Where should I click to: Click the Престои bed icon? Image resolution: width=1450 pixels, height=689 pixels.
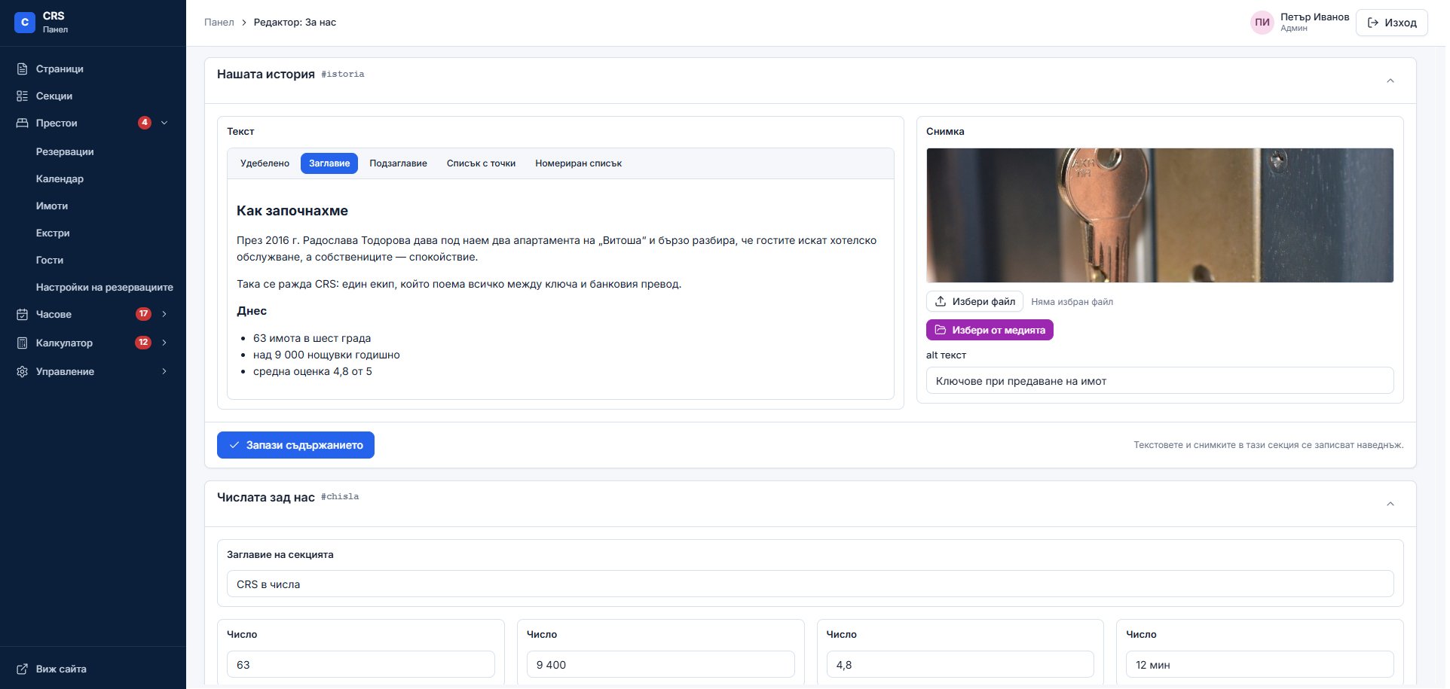23,123
